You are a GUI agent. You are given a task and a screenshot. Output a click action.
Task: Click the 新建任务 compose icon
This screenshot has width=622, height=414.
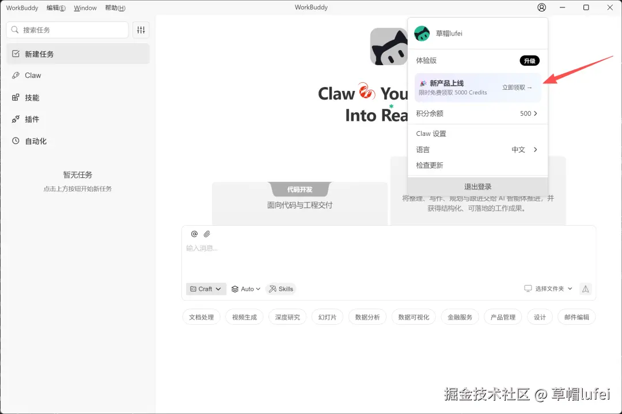16,54
